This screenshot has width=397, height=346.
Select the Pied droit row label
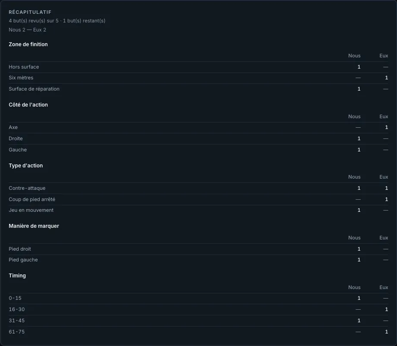(x=20, y=249)
